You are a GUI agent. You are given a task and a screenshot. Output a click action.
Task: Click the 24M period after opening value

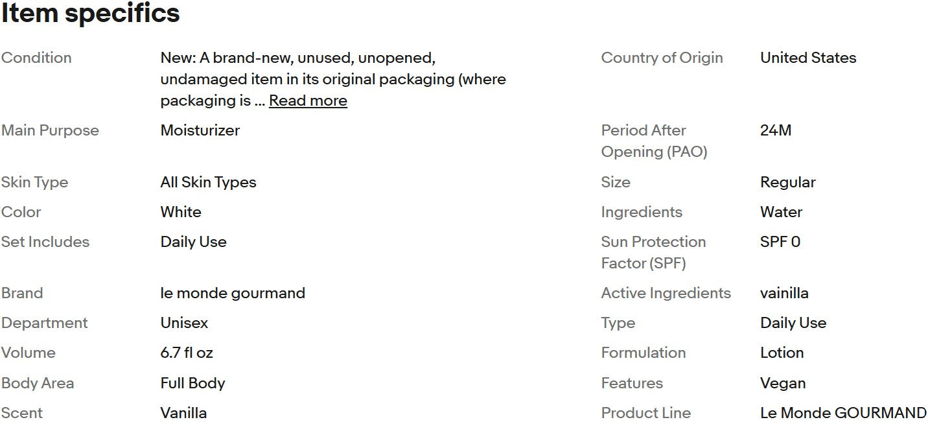point(776,130)
